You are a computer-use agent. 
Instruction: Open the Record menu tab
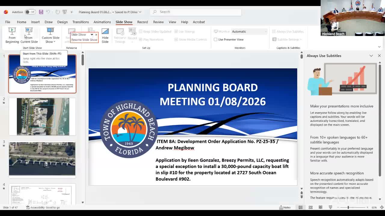point(143,22)
